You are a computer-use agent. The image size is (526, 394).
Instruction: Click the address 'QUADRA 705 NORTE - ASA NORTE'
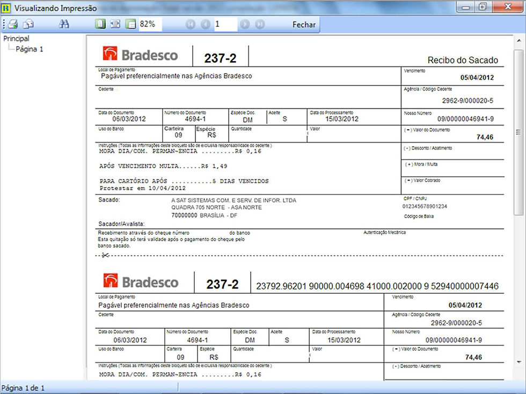click(x=216, y=208)
